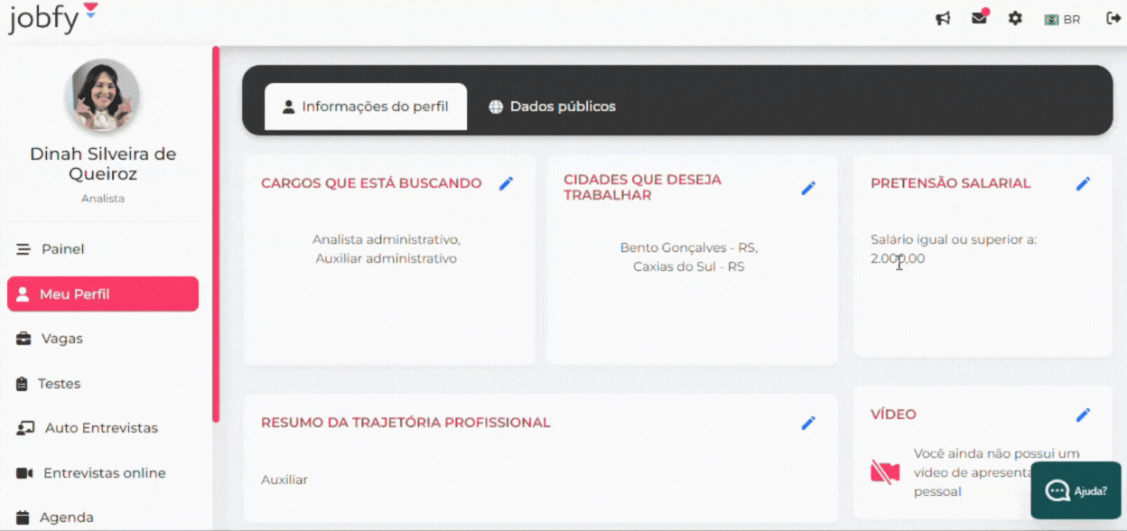Switch to the 'Dados públicos' tab
The image size is (1127, 531).
[x=552, y=106]
